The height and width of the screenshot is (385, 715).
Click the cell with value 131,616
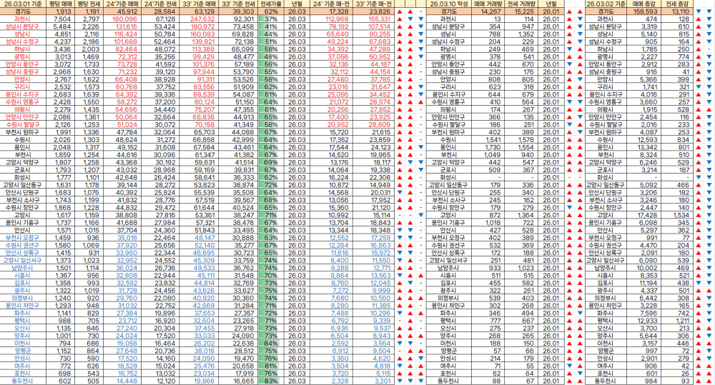(x=122, y=26)
